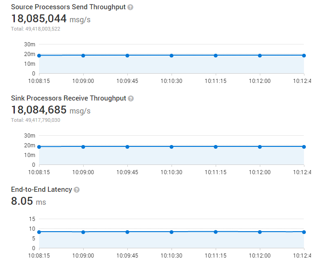Select 10:09:45 data point in Sink Receive chart

(x=127, y=147)
